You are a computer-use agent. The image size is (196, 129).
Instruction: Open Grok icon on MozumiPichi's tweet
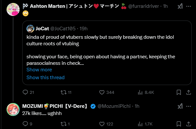180,106
